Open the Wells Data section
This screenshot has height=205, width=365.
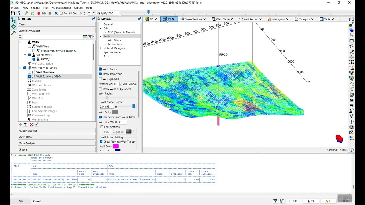pos(57,137)
